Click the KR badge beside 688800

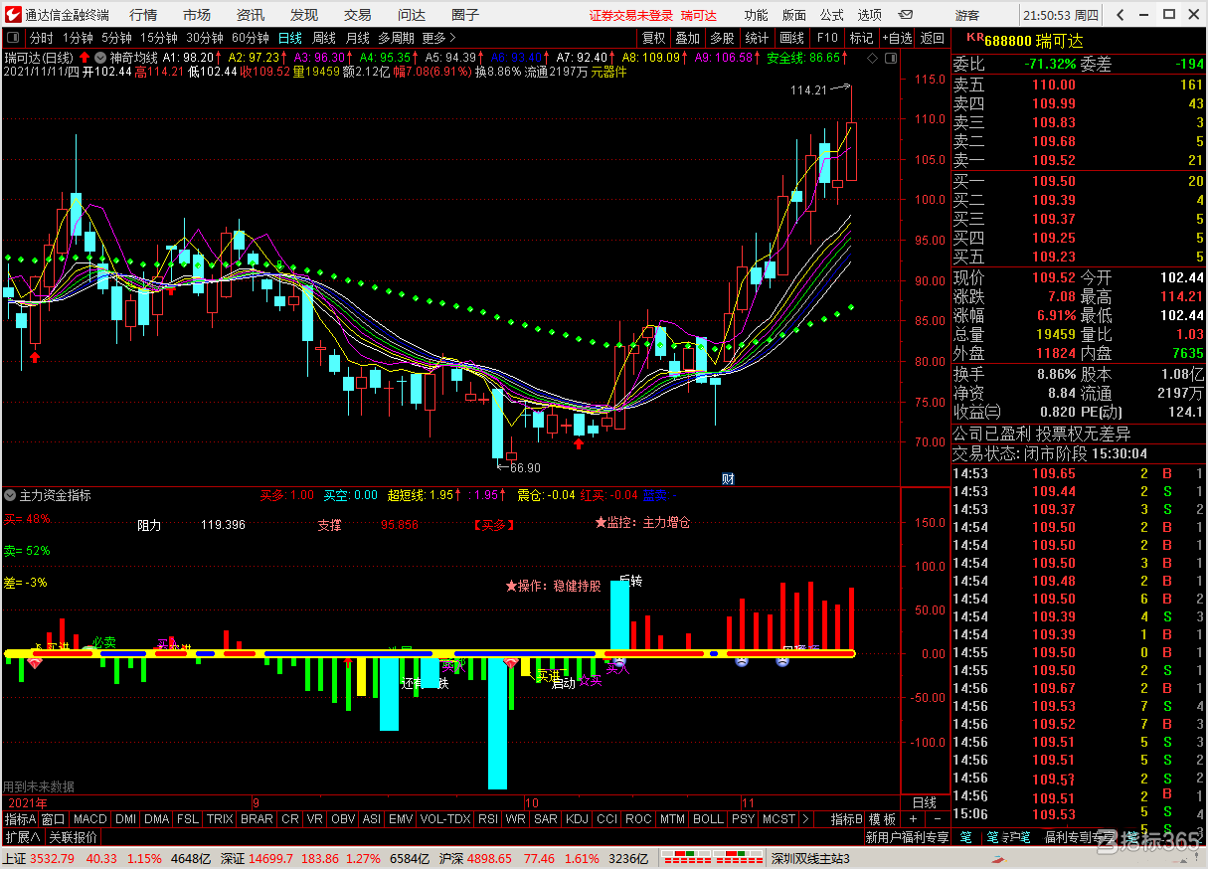[x=974, y=37]
